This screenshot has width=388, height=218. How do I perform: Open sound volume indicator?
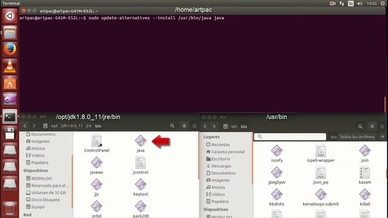pyautogui.click(x=360, y=3)
